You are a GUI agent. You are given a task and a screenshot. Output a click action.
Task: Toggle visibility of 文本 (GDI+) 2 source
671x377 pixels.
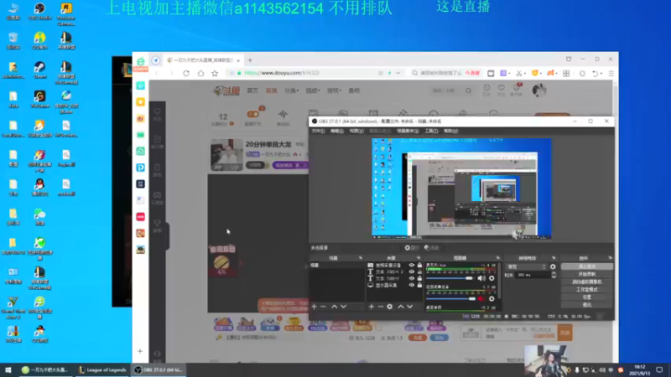tap(412, 271)
